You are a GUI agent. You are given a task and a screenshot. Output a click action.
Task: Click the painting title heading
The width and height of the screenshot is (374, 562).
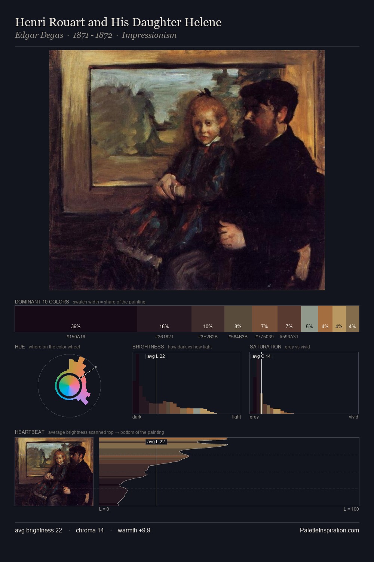118,22
